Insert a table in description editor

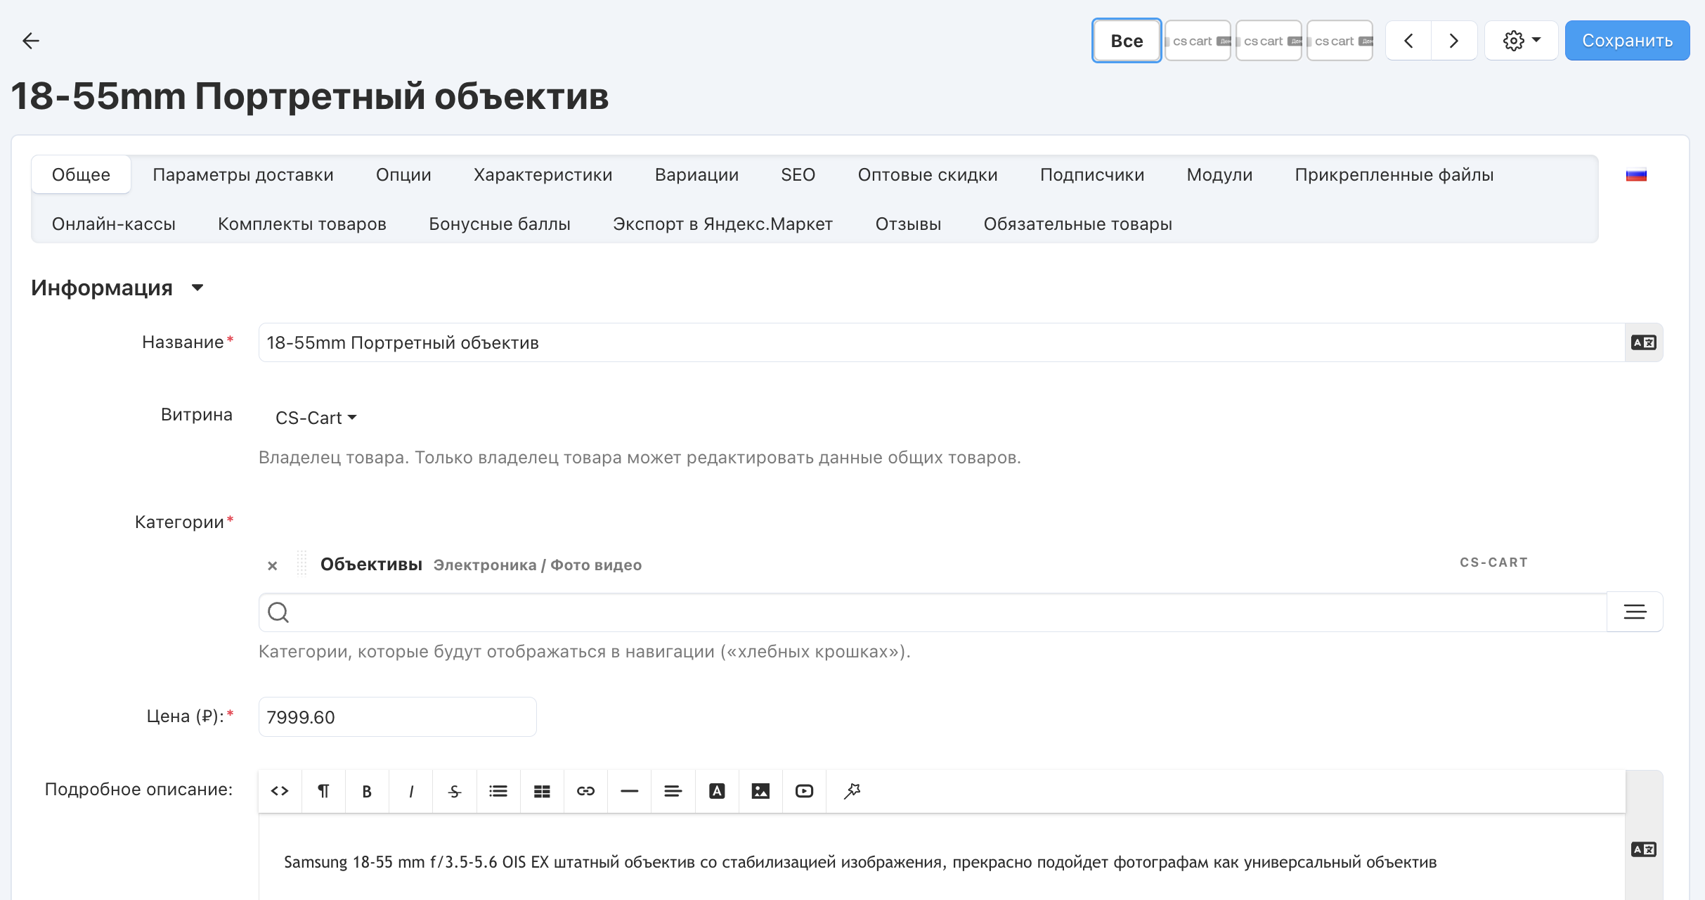click(542, 791)
